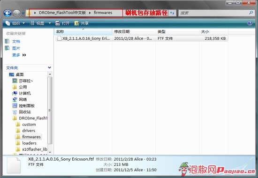258x178 pixels.
Task: Click the DROIme_FlashTool中文版 breadcrumb
Action: pos(62,13)
